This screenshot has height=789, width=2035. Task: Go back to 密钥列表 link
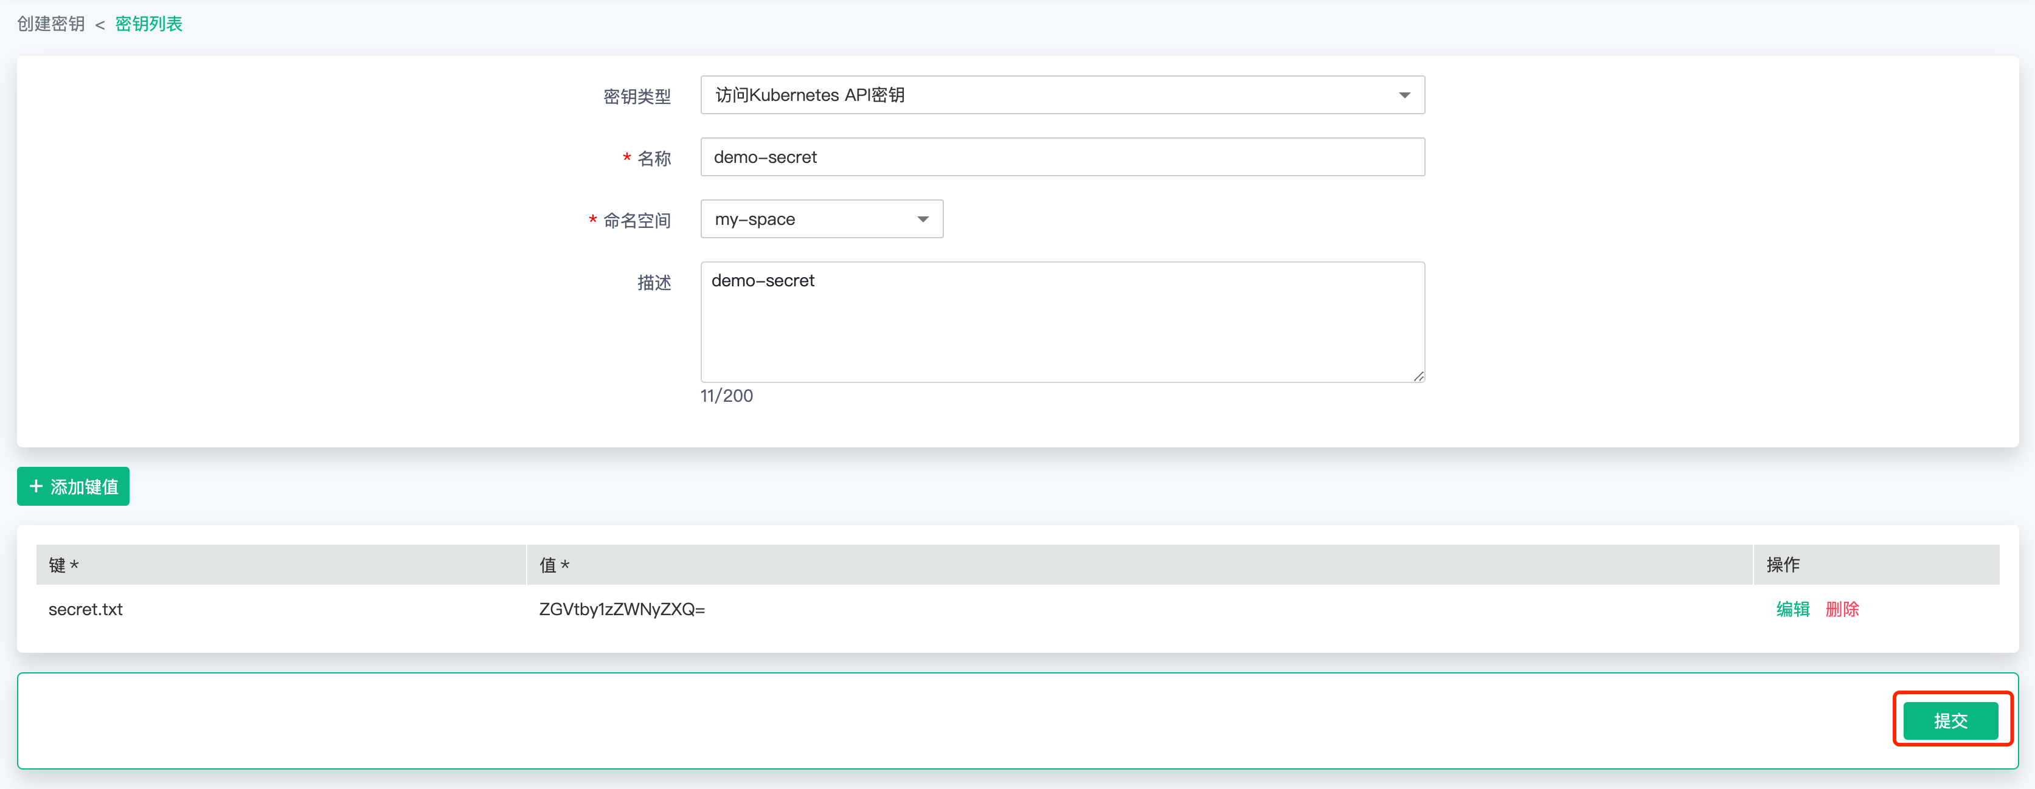148,24
